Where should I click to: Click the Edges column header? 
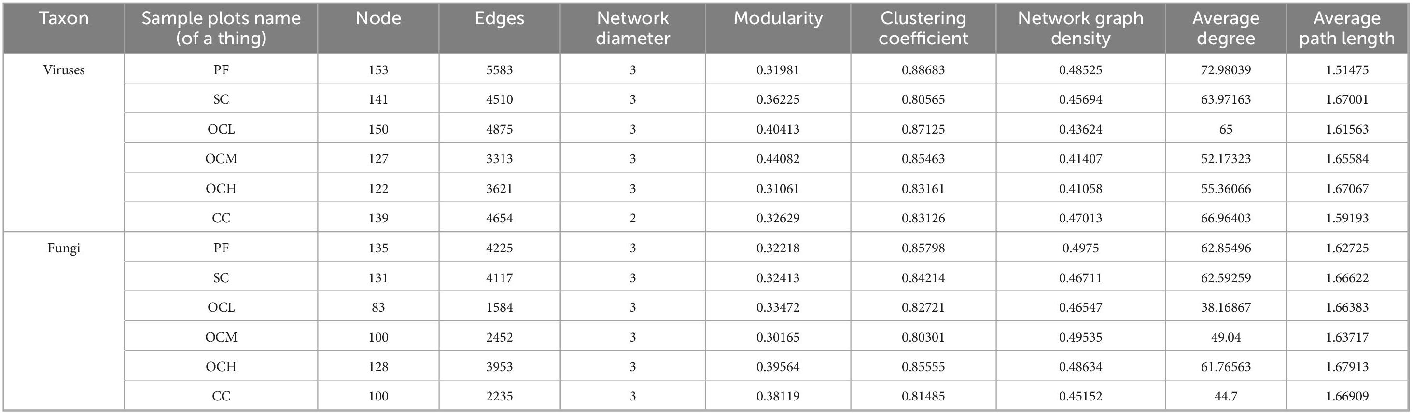pos(499,19)
